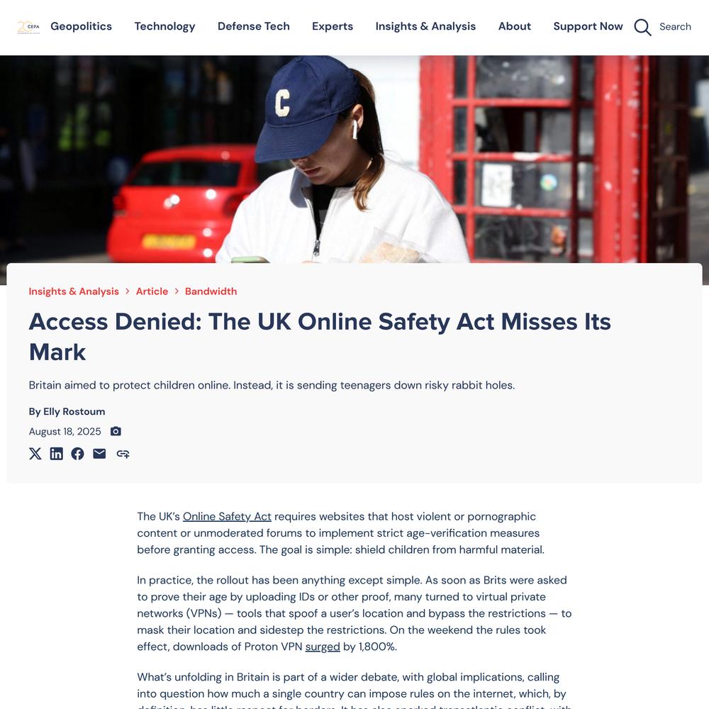Open the Online Safety Act link
This screenshot has width=709, height=709.
pos(227,516)
